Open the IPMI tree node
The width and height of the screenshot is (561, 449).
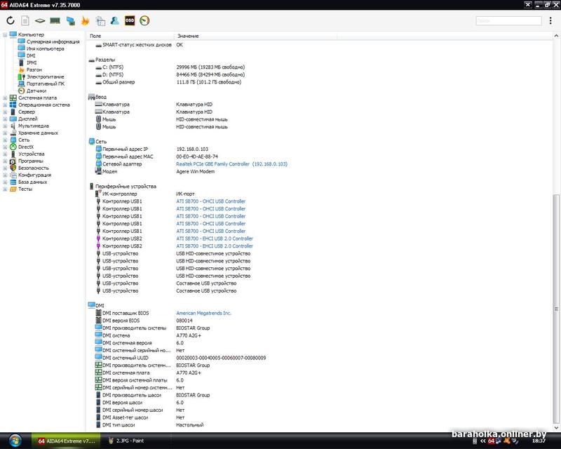[32, 62]
